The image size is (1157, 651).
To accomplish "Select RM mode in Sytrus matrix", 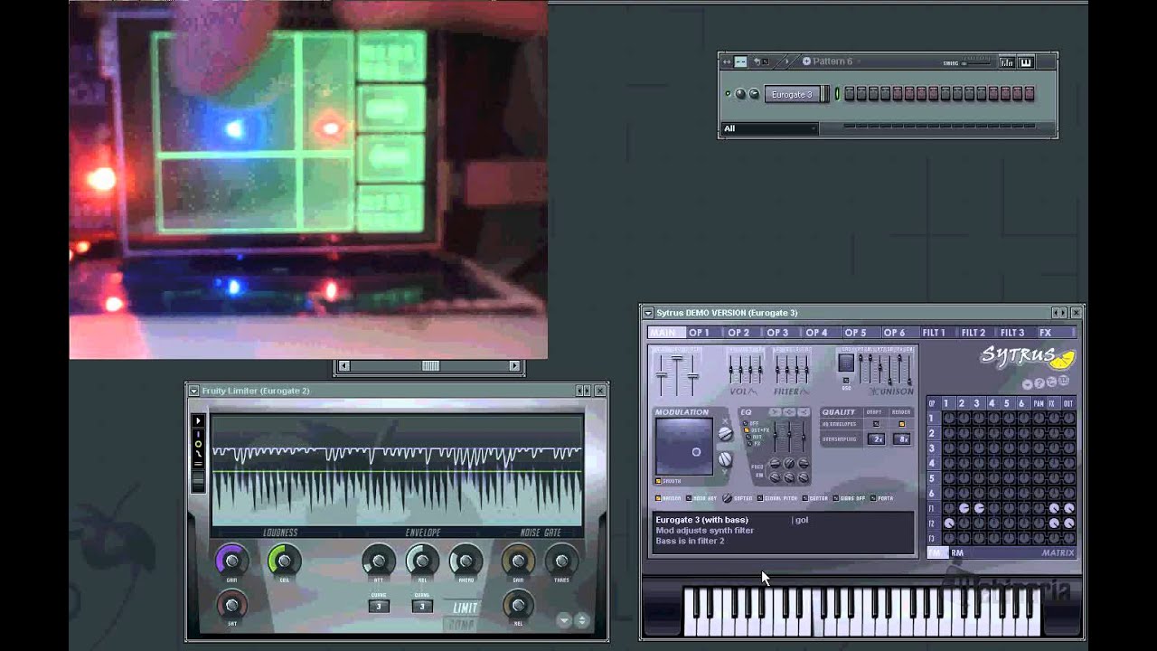I will click(x=957, y=552).
